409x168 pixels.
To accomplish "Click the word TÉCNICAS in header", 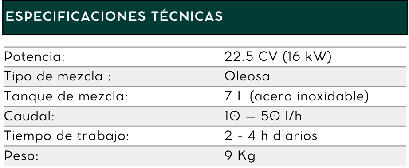I will (187, 16).
